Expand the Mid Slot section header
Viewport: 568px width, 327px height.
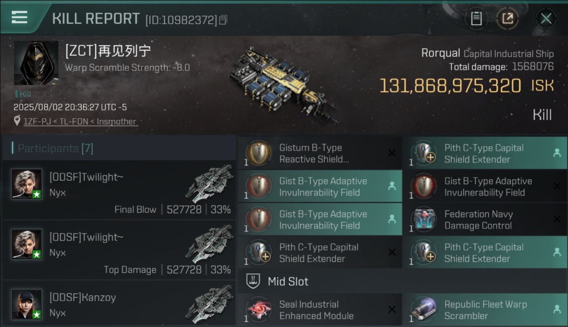[402, 281]
